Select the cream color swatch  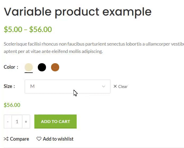(29, 67)
